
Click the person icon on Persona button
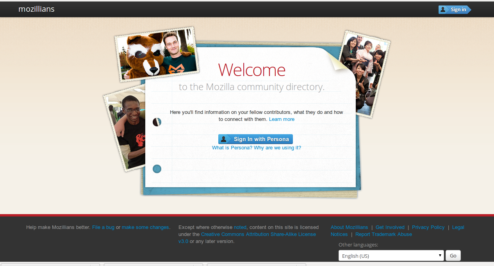(x=223, y=139)
